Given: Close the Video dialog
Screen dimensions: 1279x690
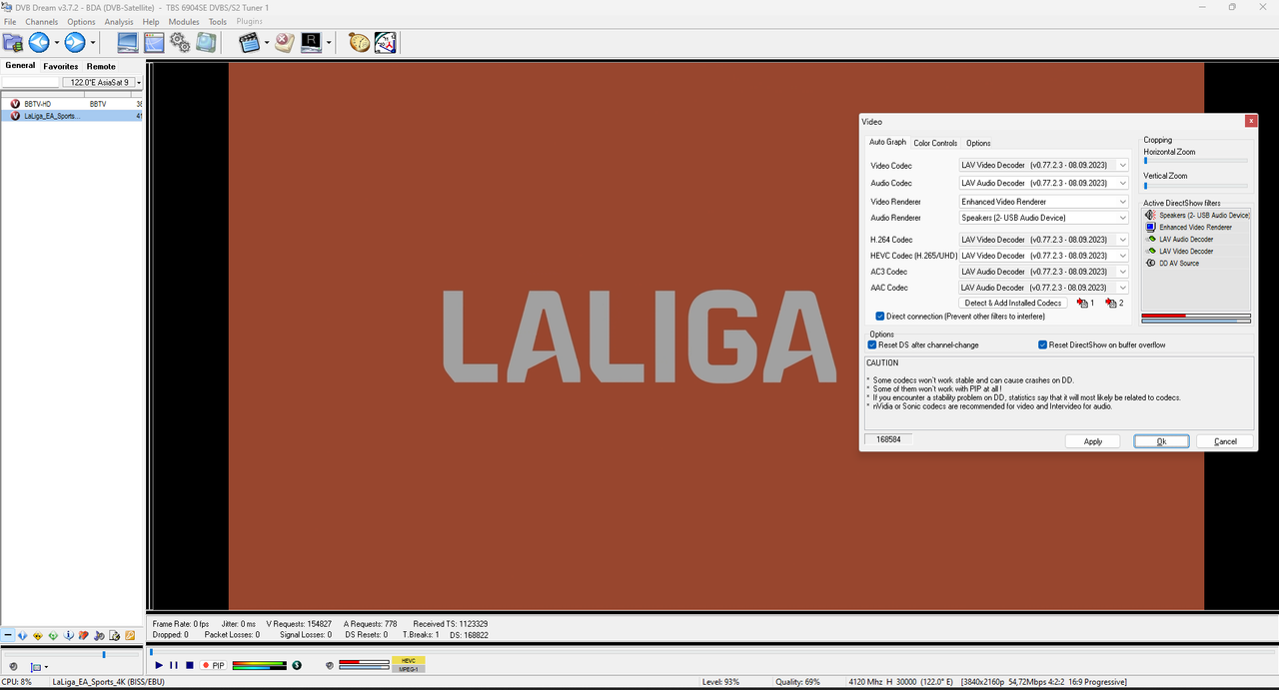Looking at the screenshot, I should (1250, 121).
